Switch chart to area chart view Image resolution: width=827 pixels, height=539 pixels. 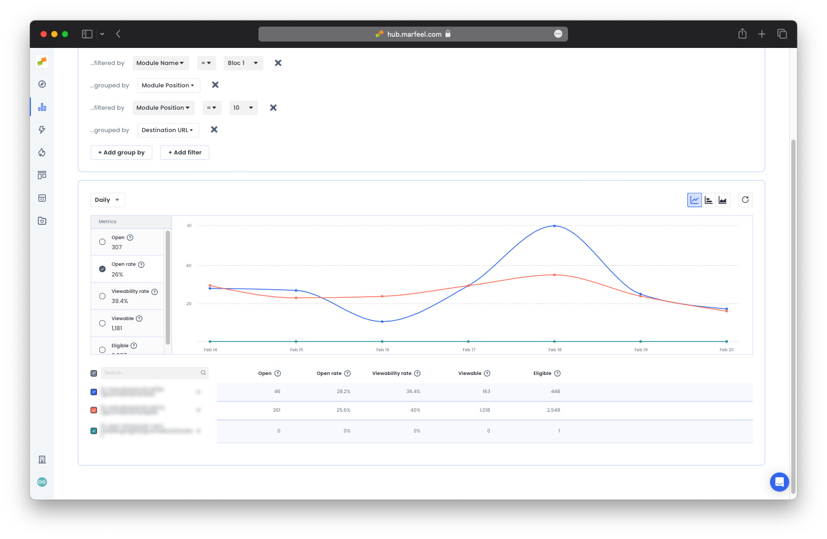pyautogui.click(x=723, y=200)
